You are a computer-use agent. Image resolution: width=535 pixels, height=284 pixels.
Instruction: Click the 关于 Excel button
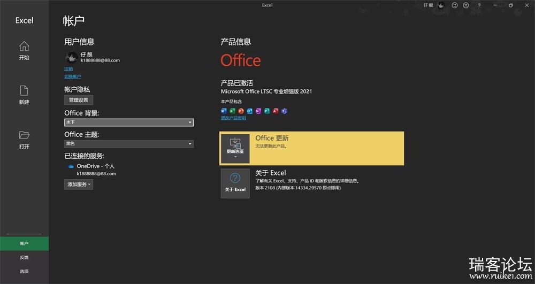235,183
